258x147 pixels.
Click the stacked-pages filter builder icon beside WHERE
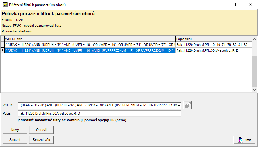pos(188,105)
